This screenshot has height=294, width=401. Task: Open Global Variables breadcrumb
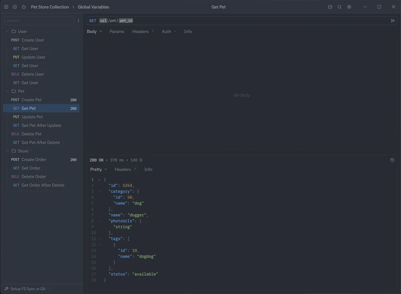coord(93,7)
